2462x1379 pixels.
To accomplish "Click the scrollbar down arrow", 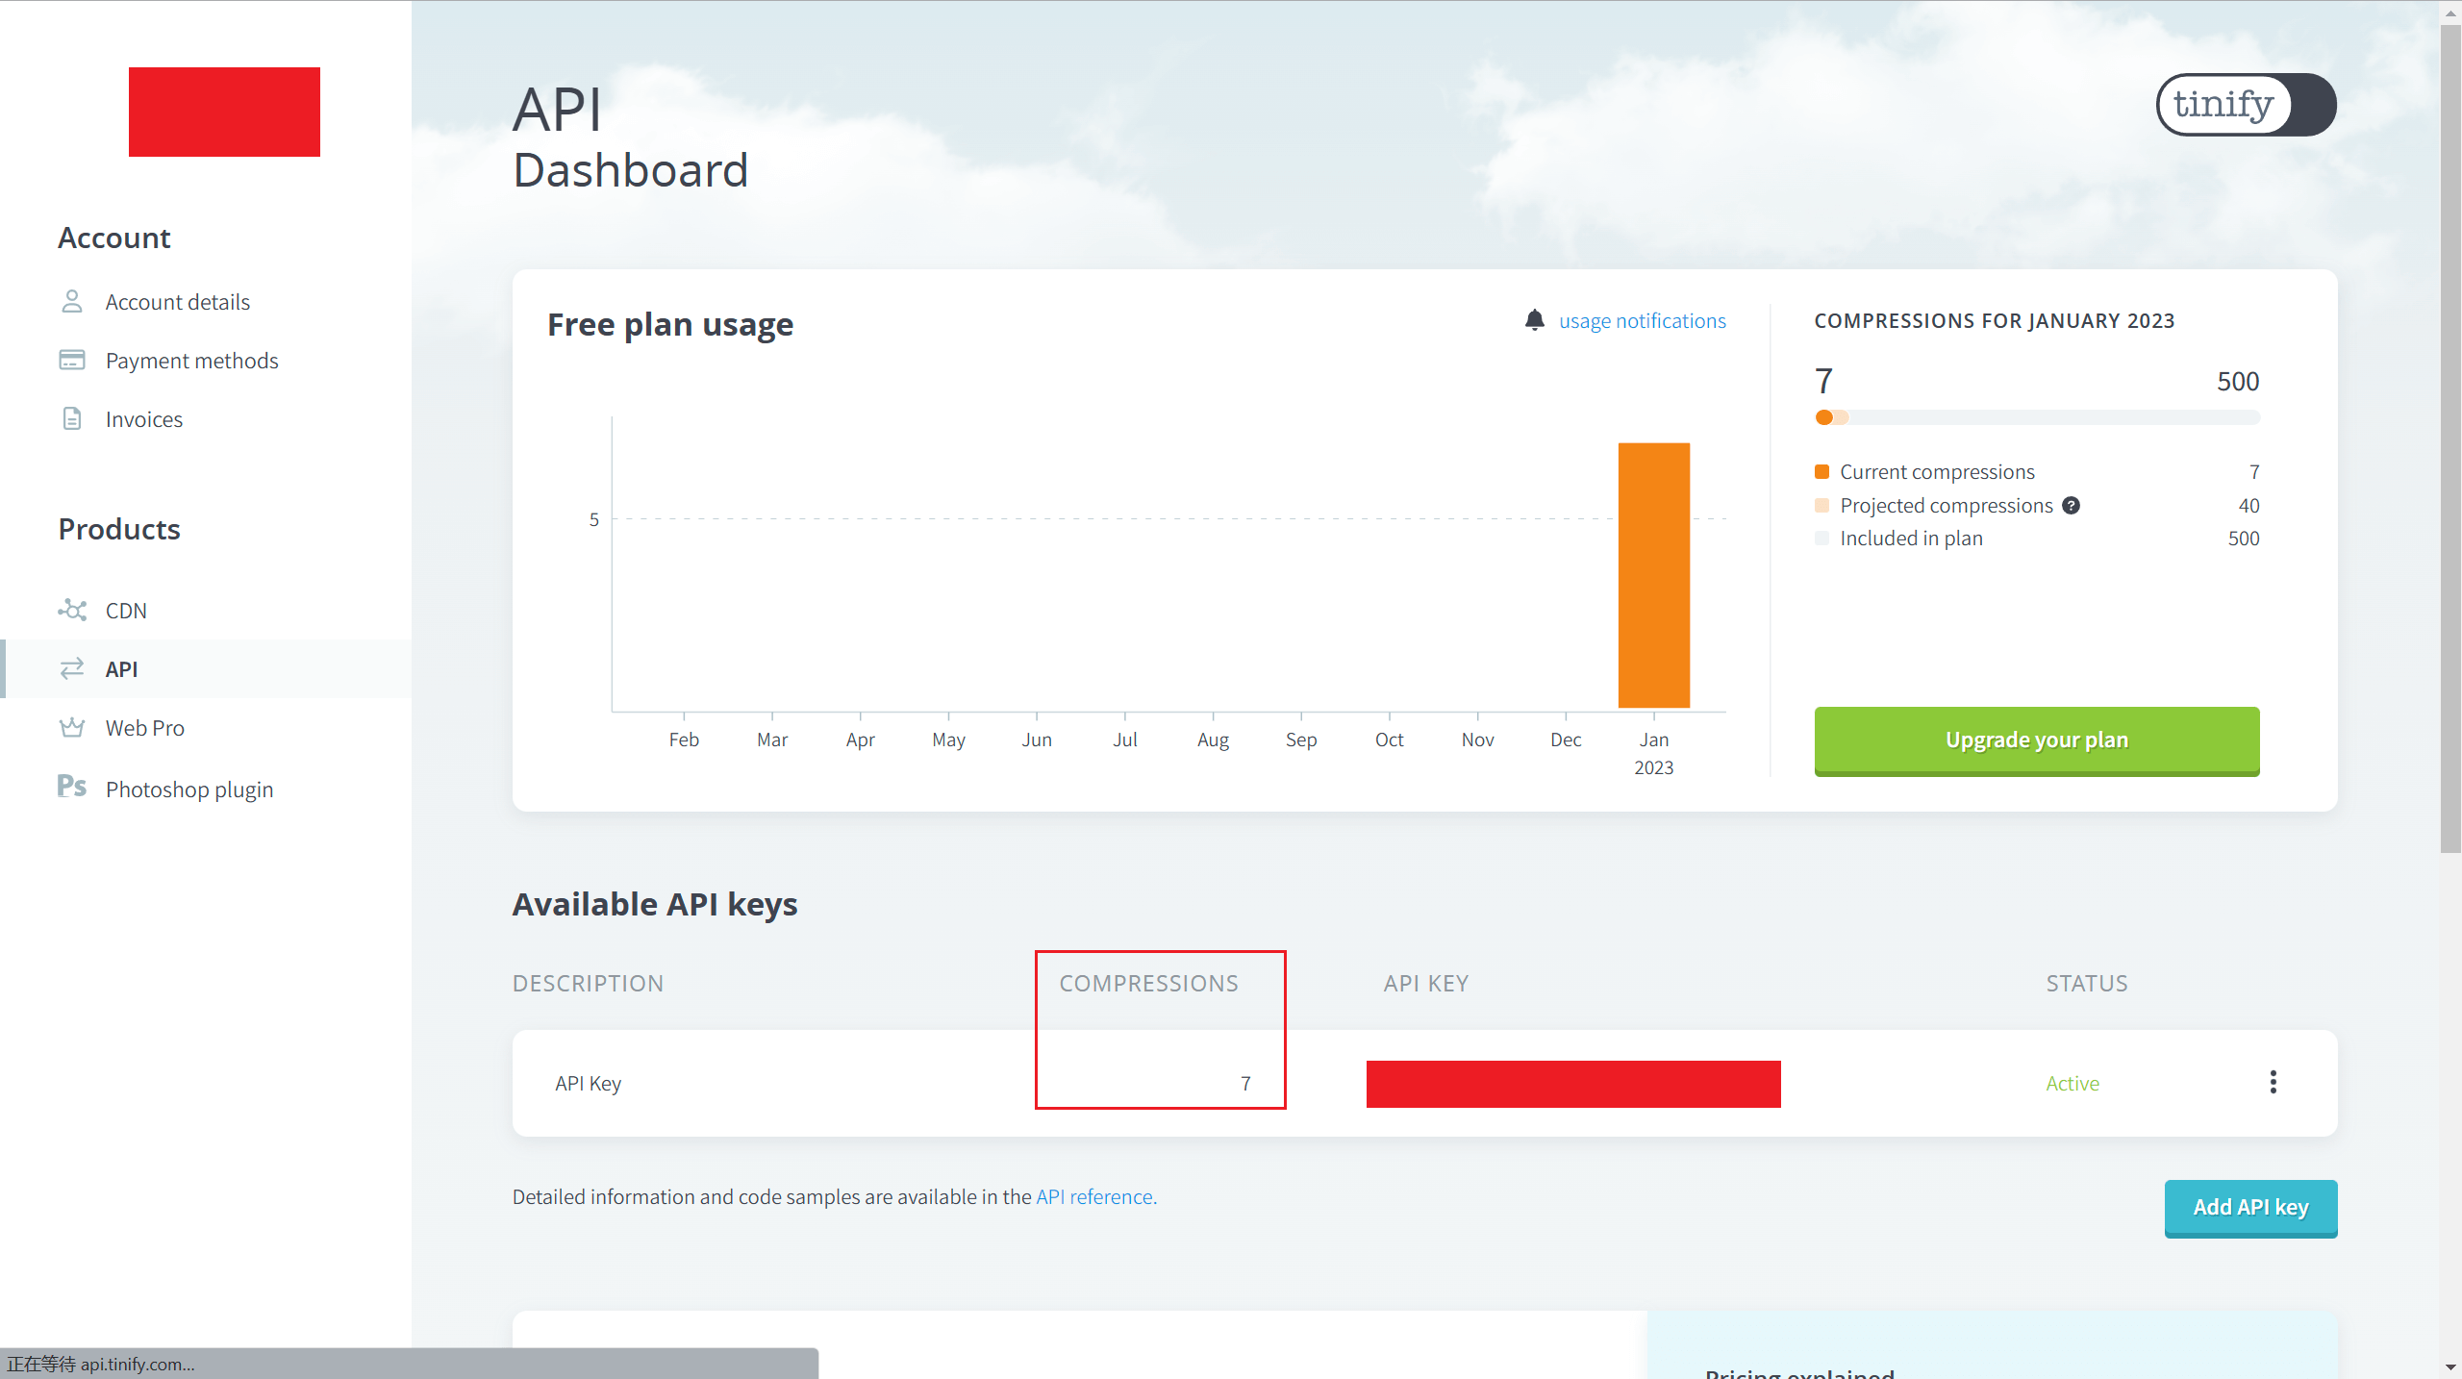I will 2450,1367.
